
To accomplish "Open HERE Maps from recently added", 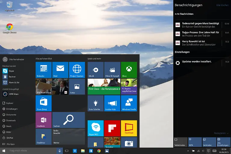I will [11, 94].
